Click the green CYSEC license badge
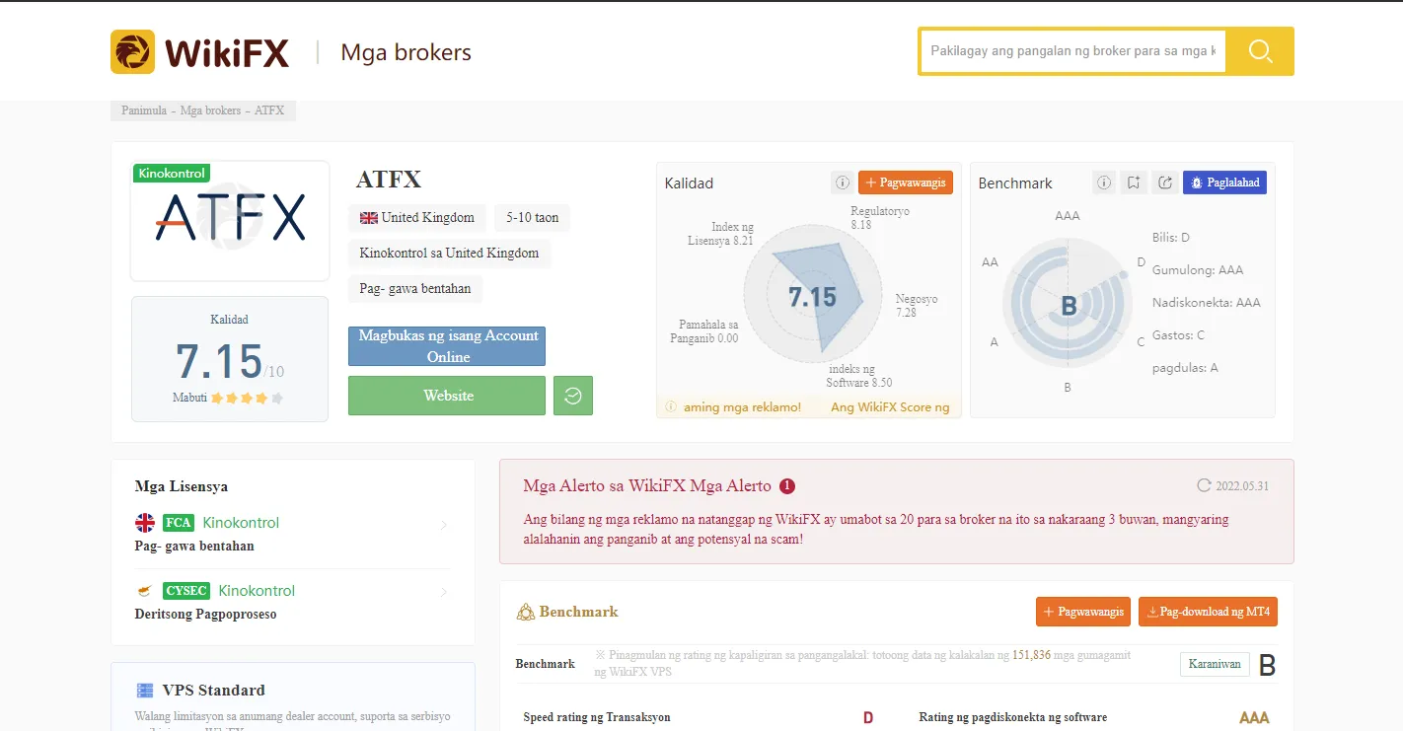Screen dimensions: 1403x731 tap(186, 591)
